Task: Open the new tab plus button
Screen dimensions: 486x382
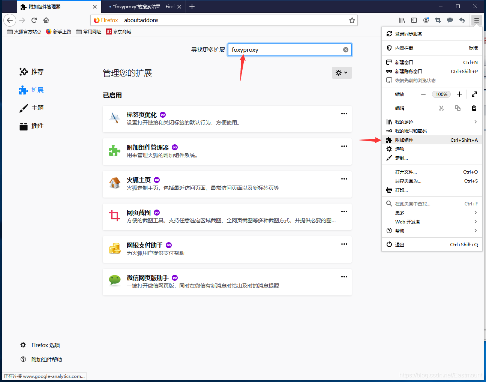Action: point(192,6)
